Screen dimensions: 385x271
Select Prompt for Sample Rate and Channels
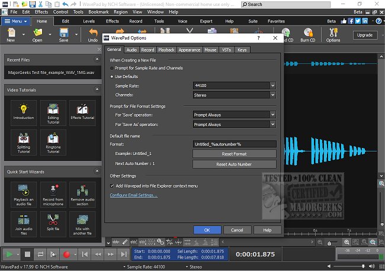tap(113, 68)
